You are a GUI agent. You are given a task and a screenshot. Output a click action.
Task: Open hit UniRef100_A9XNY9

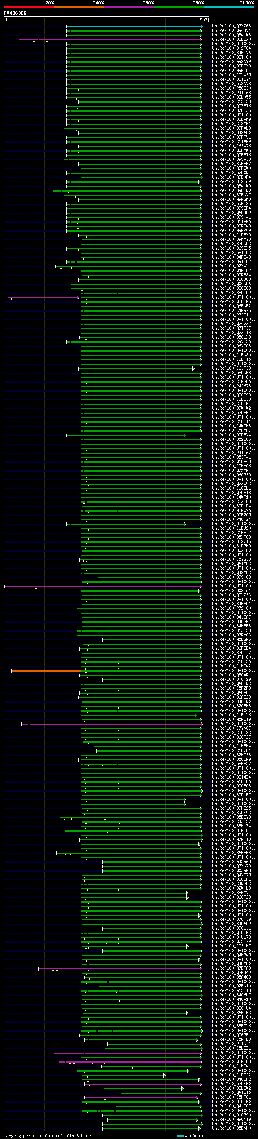pyautogui.click(x=231, y=62)
